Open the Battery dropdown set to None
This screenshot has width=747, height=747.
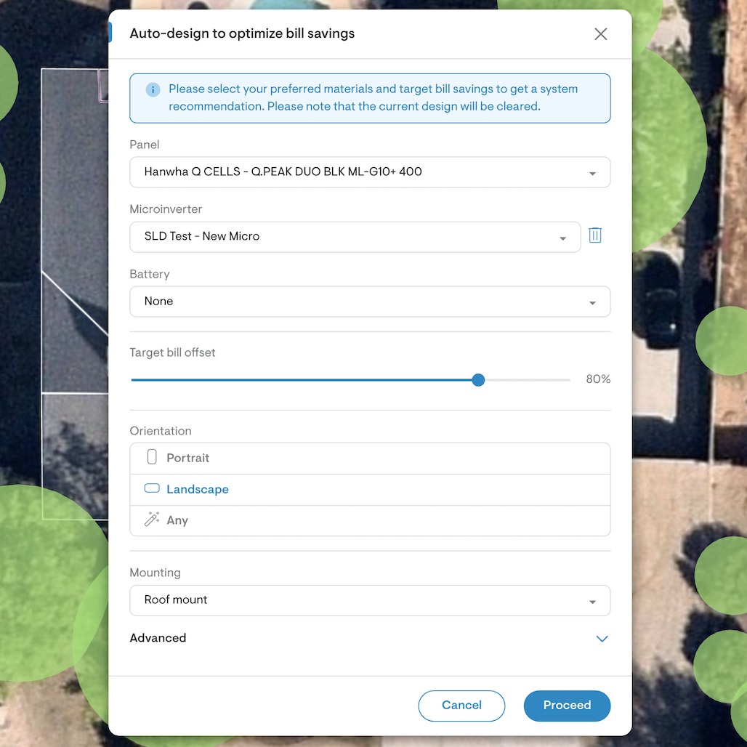click(x=369, y=302)
